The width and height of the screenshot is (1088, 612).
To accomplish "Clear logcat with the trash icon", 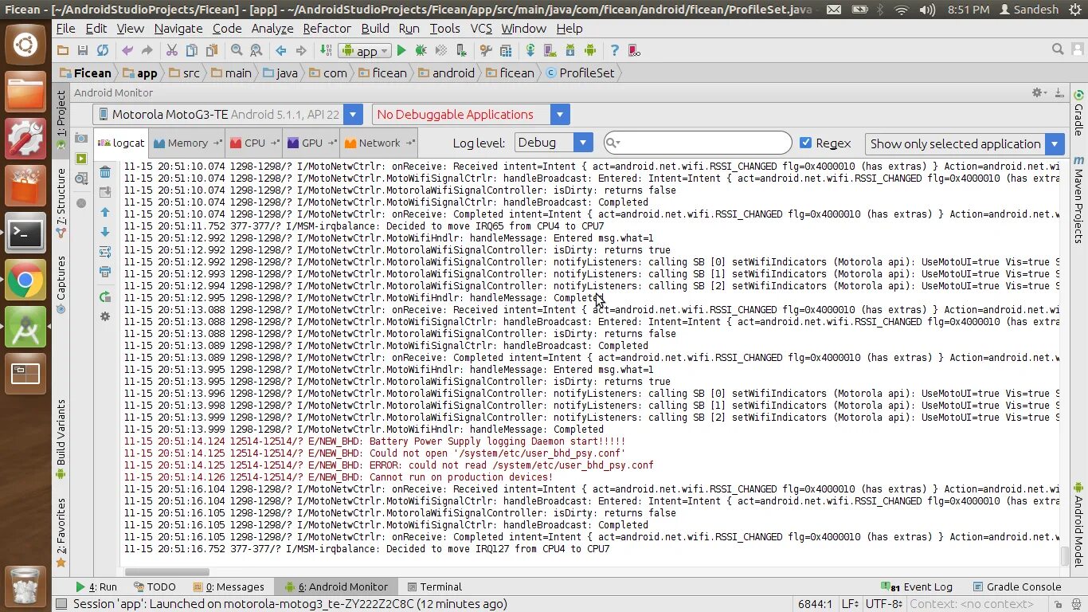I will (105, 172).
